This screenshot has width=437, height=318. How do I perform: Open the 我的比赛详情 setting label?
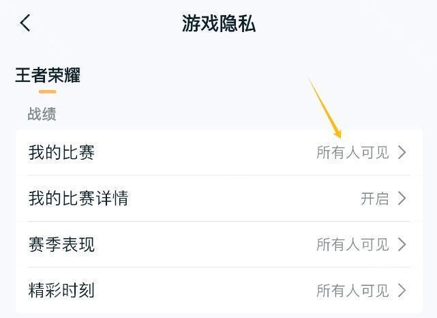(78, 199)
